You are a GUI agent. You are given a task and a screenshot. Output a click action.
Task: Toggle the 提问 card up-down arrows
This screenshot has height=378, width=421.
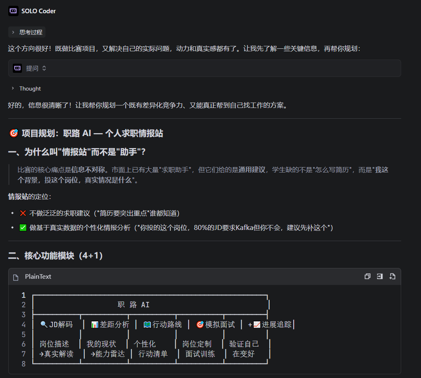pos(44,68)
